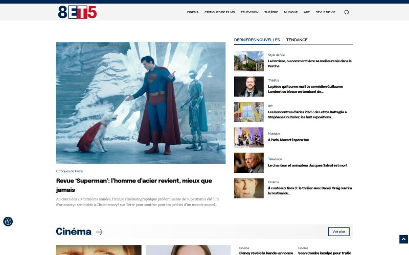Open À Paris, Mozart l'opéra toc article

(x=288, y=140)
